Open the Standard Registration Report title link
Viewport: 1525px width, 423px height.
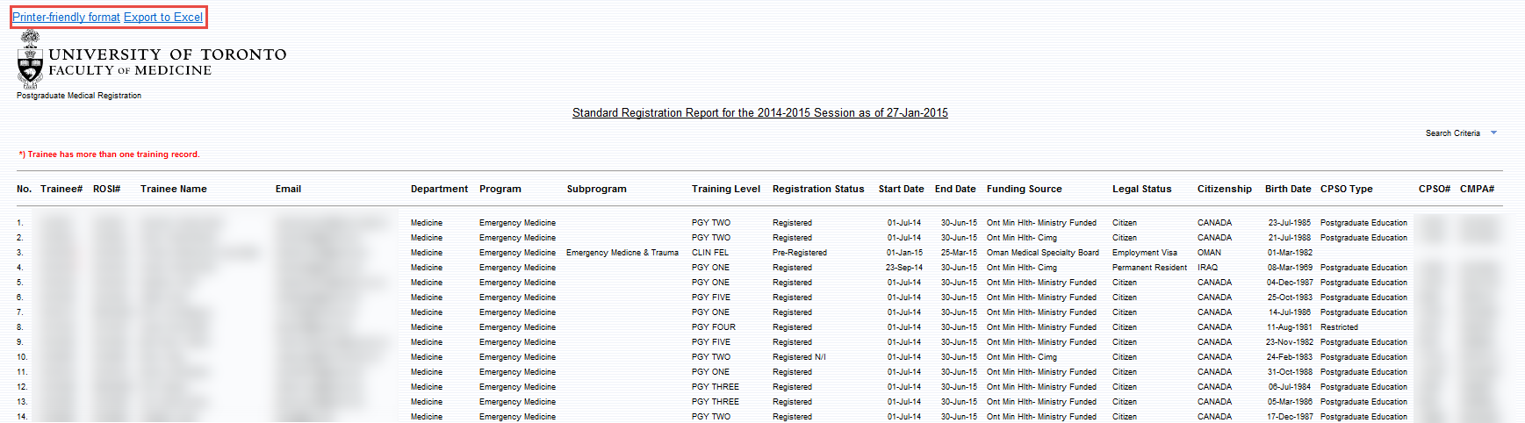[x=759, y=113]
